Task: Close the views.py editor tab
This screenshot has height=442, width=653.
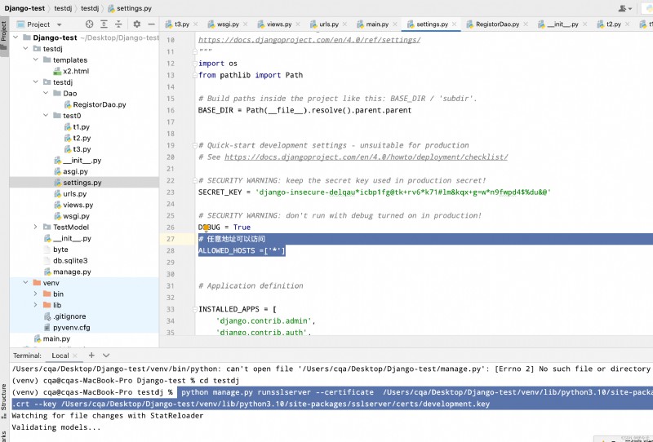Action: (x=298, y=24)
